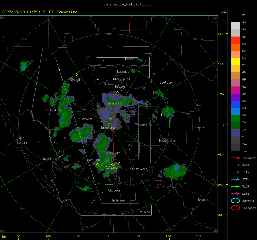
Task: Click the bright green 20-30 dBZ swatch
Action: click(235, 119)
